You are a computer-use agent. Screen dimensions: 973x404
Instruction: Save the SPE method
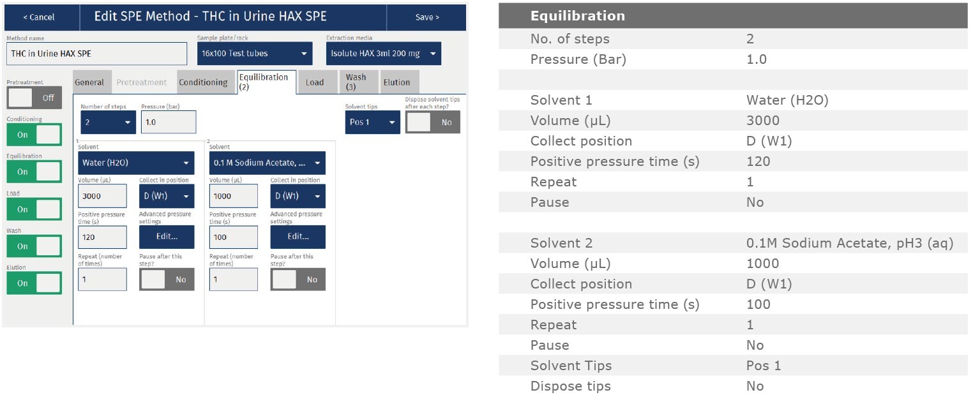[x=426, y=17]
